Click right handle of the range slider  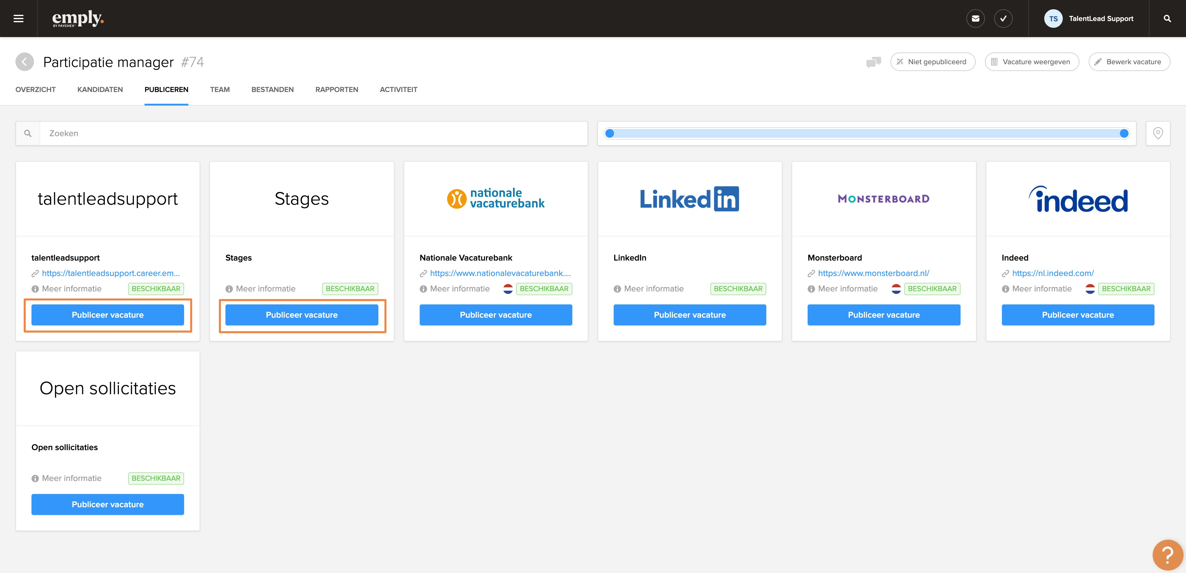(x=1124, y=133)
